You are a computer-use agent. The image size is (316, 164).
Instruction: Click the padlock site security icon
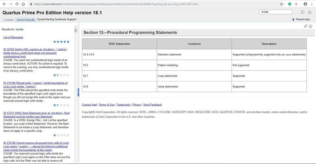pyautogui.click(x=31, y=4)
